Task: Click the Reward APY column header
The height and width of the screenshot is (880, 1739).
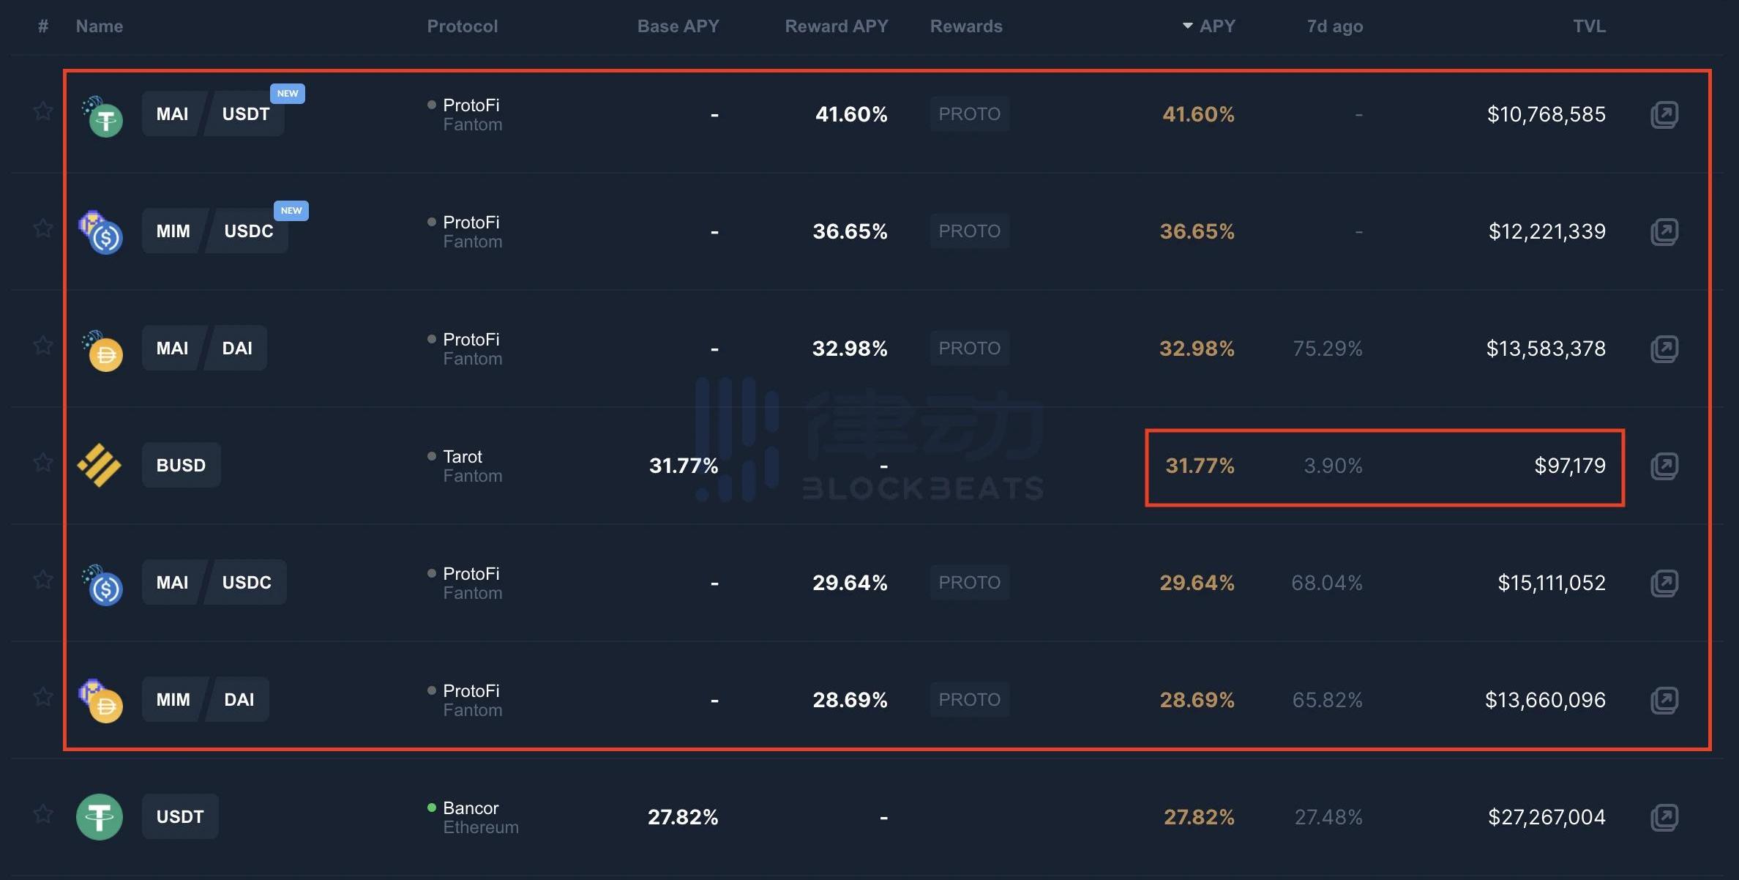Action: tap(836, 26)
